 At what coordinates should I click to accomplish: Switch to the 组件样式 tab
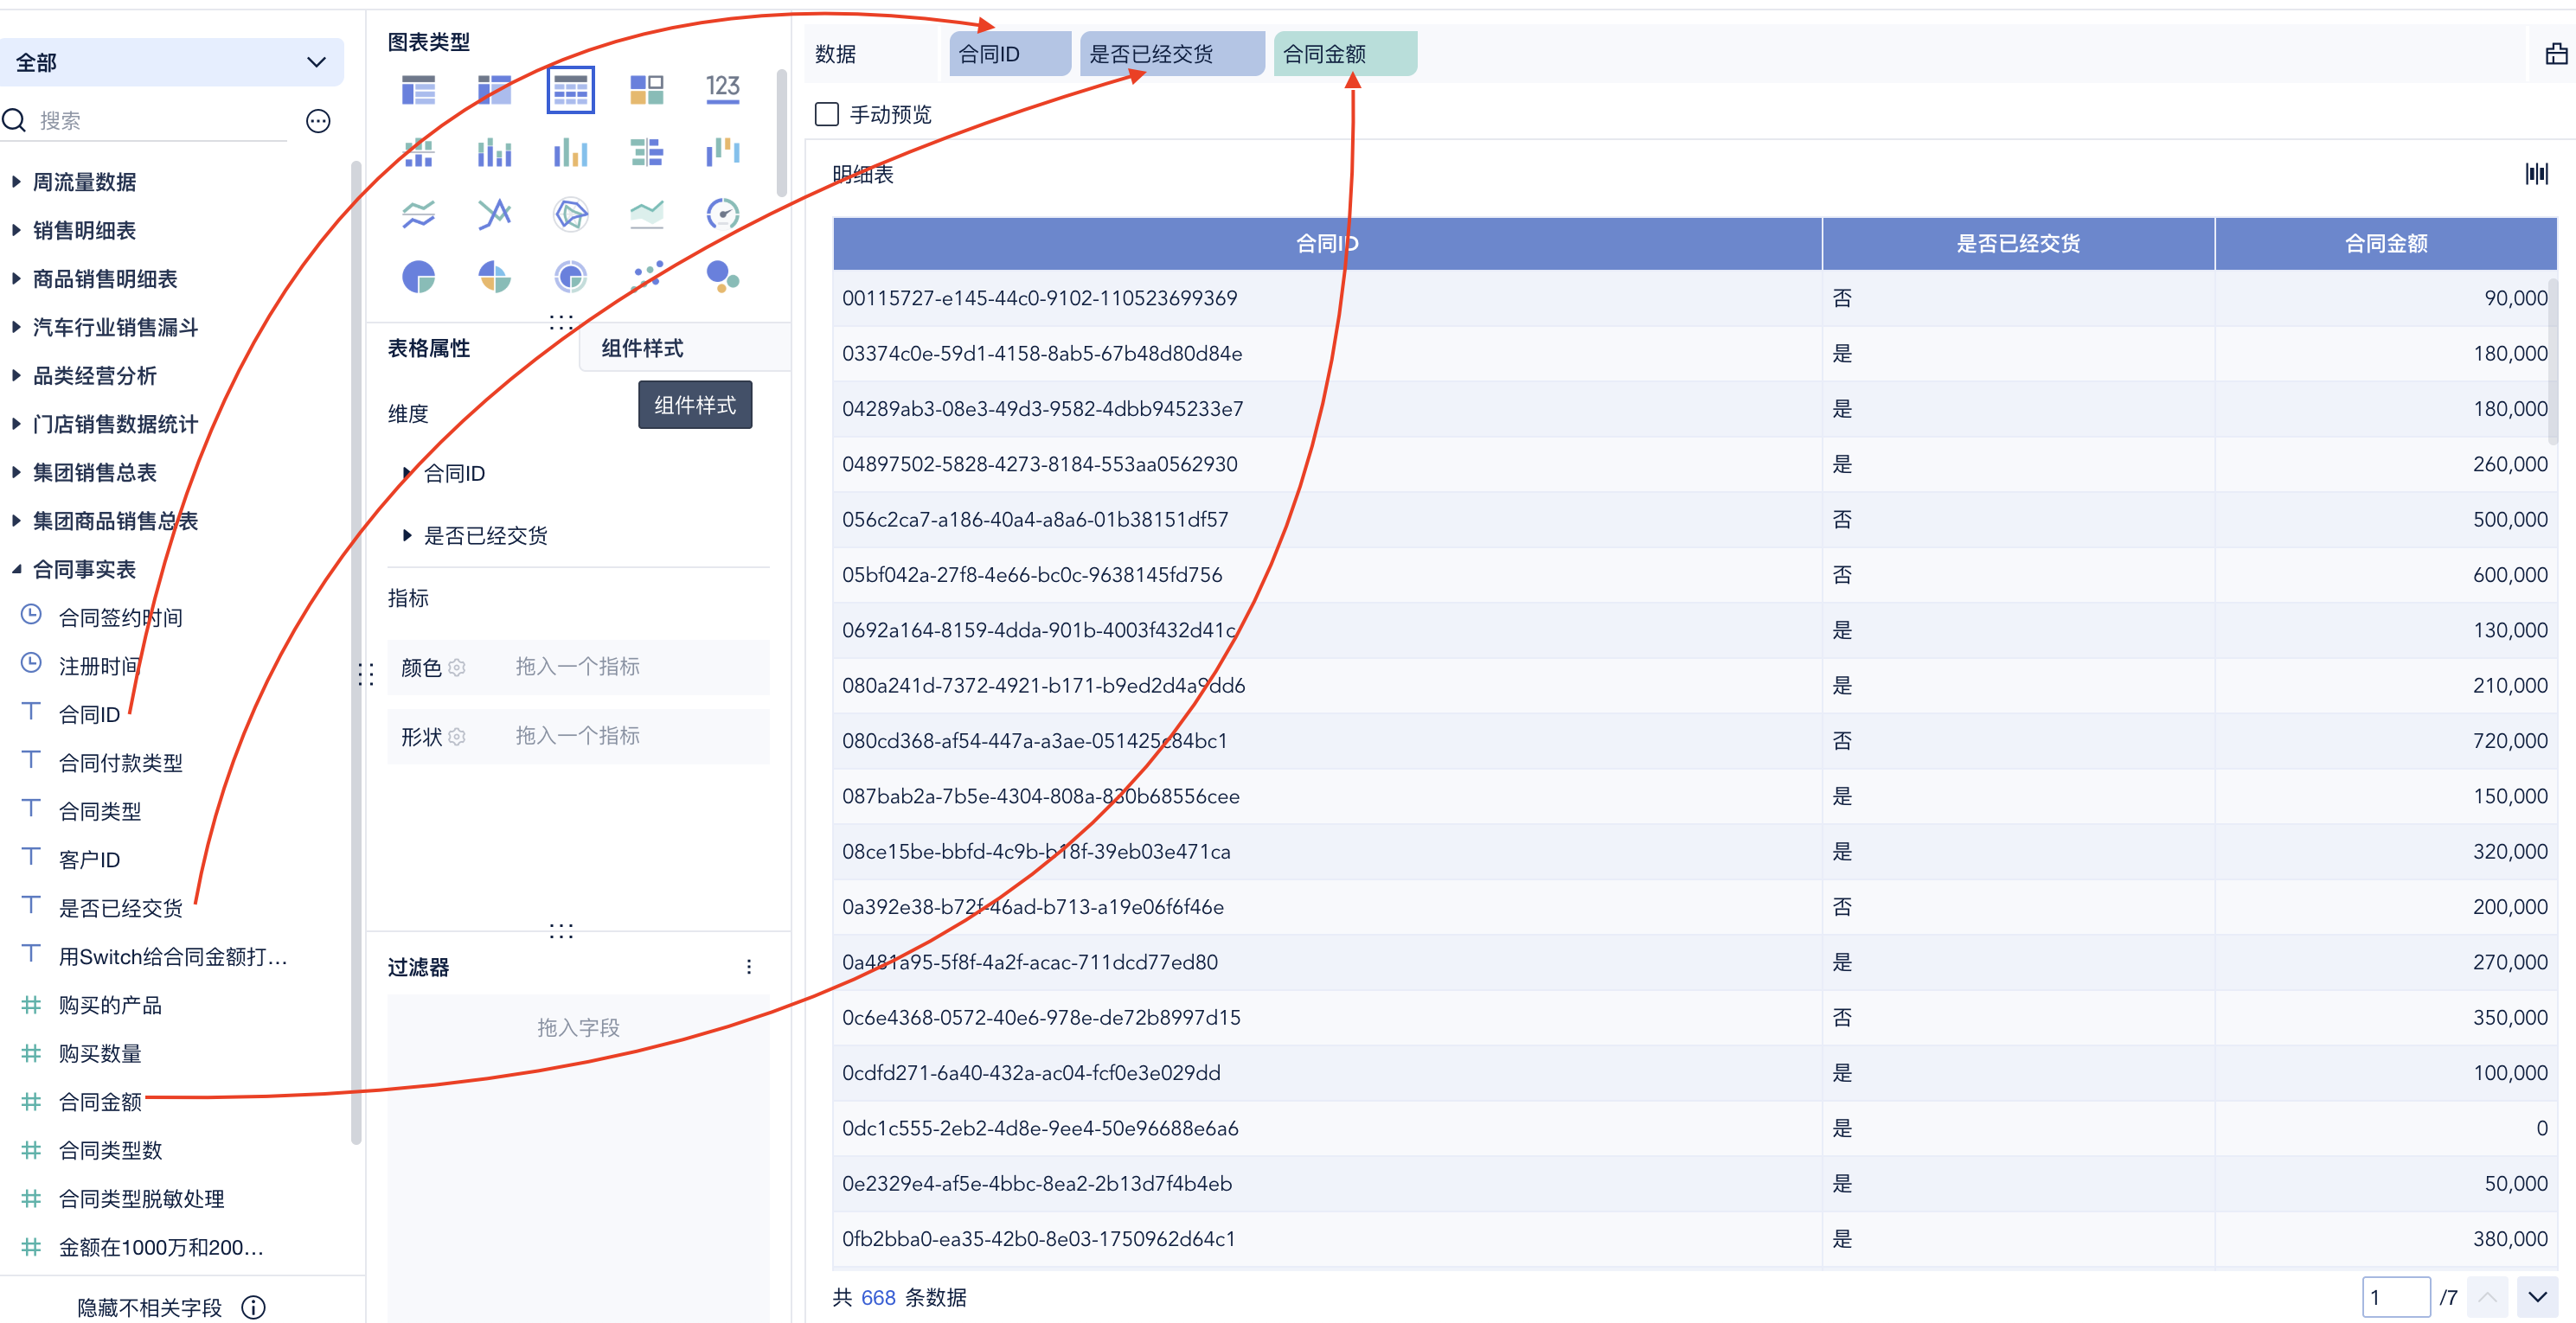click(x=642, y=348)
